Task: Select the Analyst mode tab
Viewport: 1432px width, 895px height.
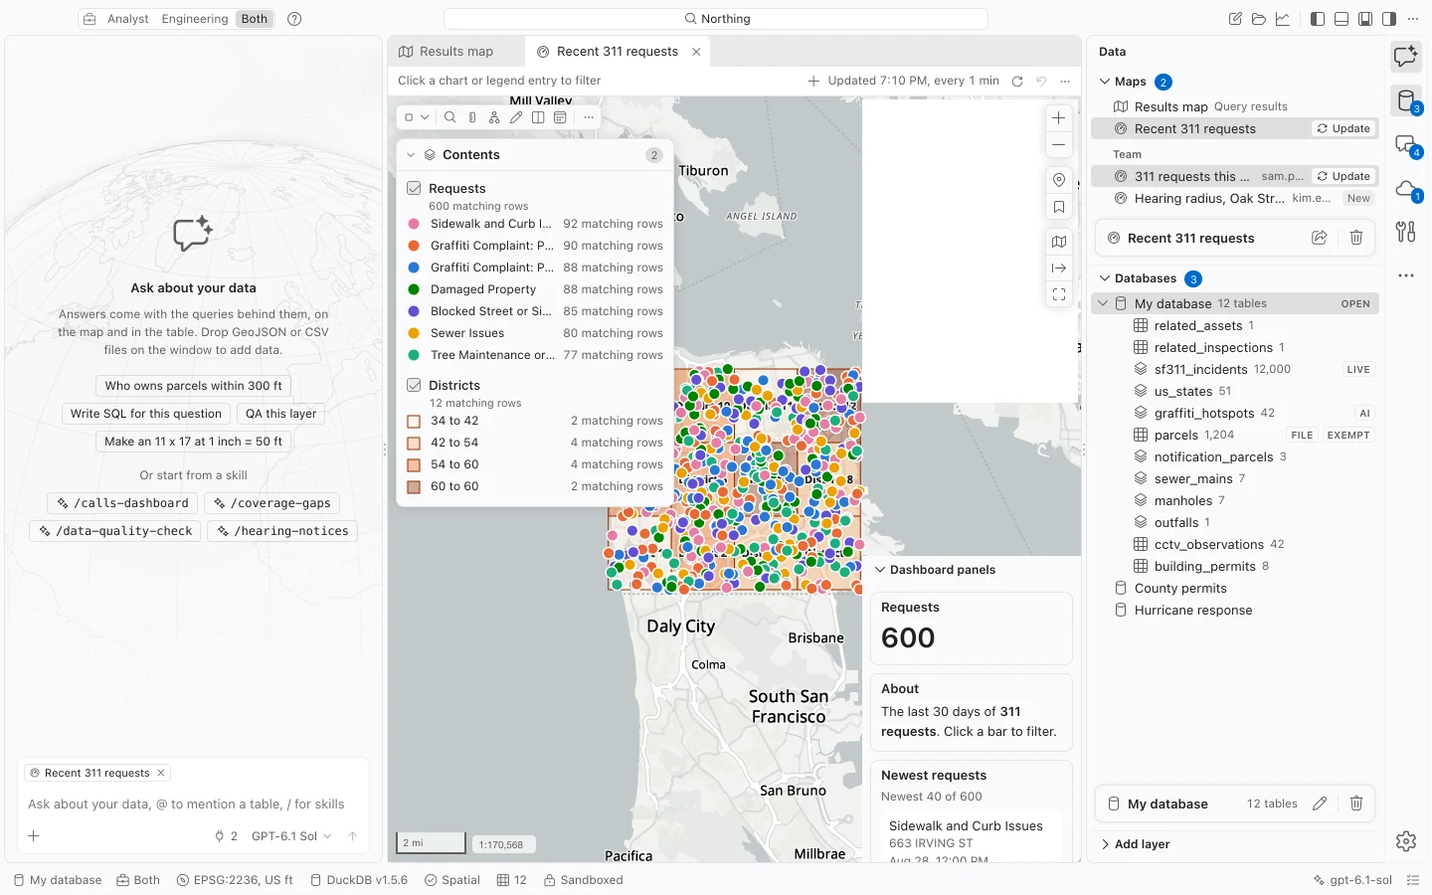Action: 128,19
